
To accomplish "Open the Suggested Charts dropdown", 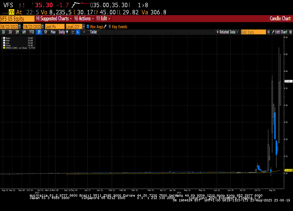I will click(54, 18).
